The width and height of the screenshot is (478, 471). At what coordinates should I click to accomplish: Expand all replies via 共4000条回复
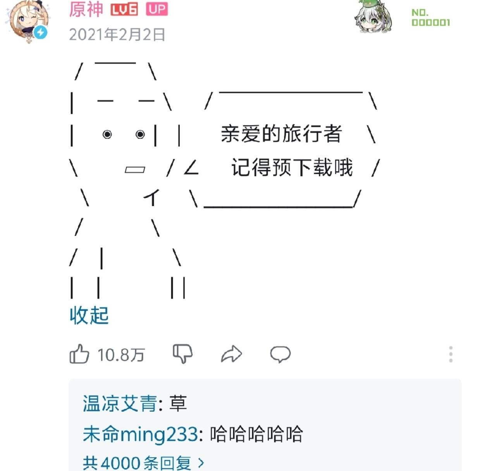(137, 462)
